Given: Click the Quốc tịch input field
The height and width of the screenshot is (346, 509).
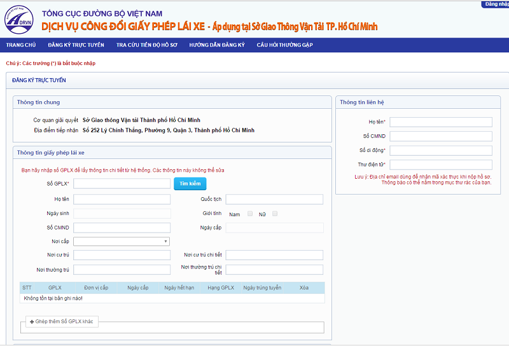Looking at the screenshot, I should [274, 199].
